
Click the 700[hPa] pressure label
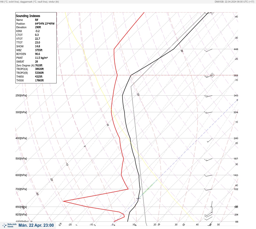(x=21, y=189)
